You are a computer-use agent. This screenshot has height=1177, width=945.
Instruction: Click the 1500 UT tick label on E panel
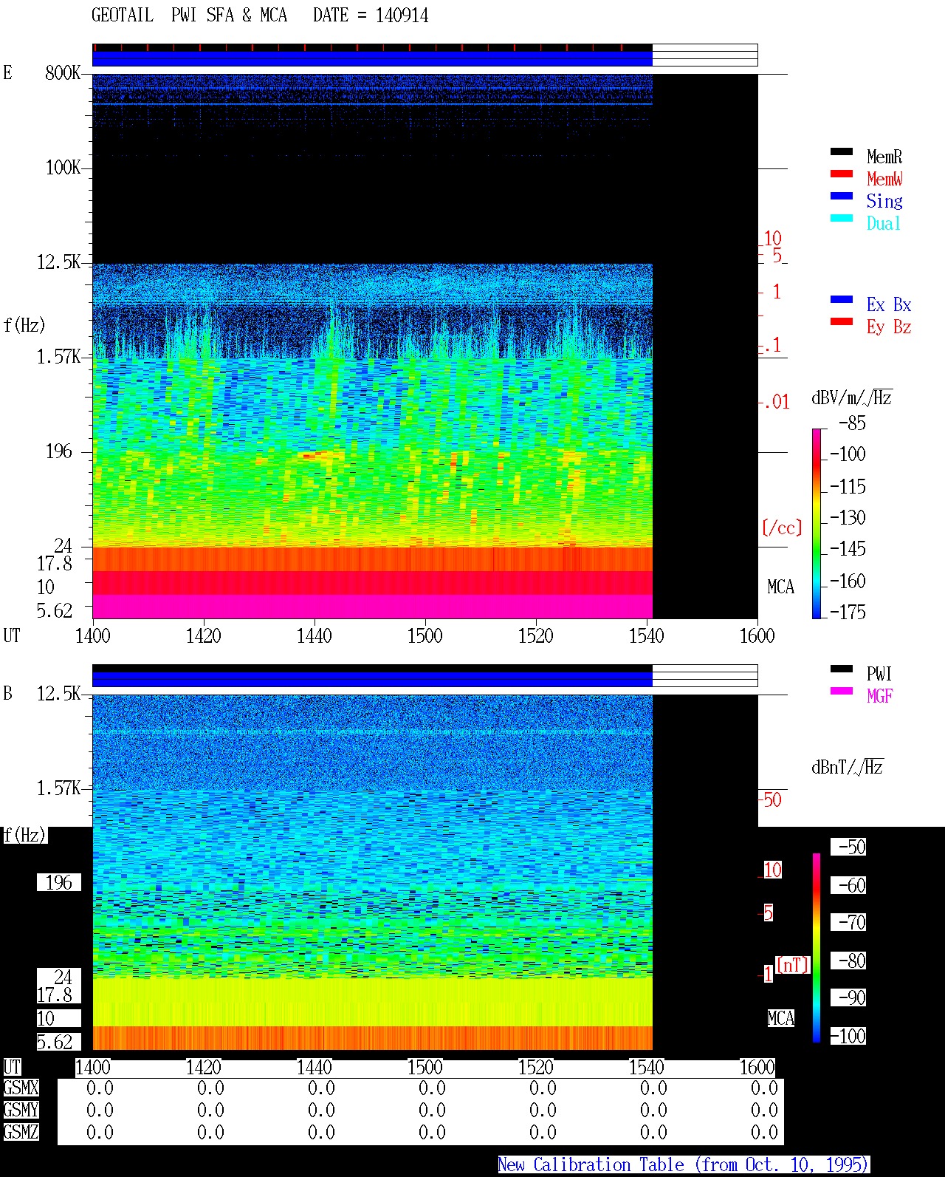[425, 636]
